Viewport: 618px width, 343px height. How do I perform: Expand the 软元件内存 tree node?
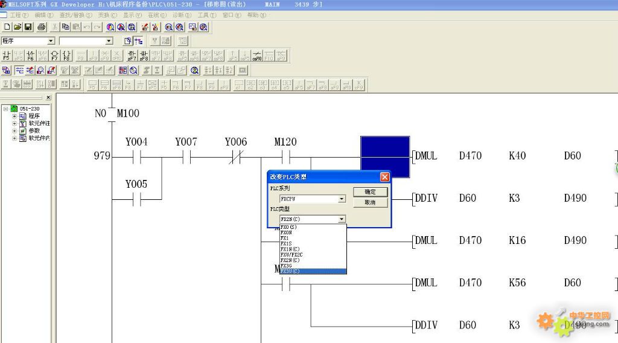coord(14,138)
